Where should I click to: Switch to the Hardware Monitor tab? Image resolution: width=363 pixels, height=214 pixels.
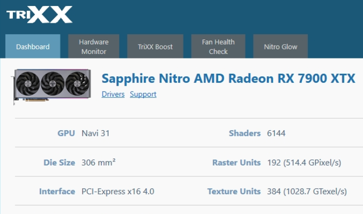94,46
